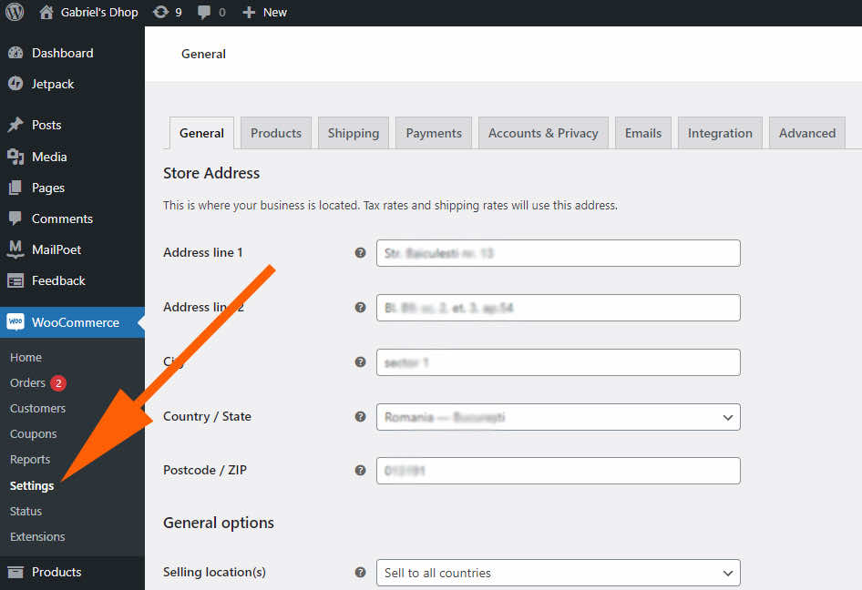The height and width of the screenshot is (590, 862).
Task: Click the Media sidebar icon
Action: click(15, 157)
